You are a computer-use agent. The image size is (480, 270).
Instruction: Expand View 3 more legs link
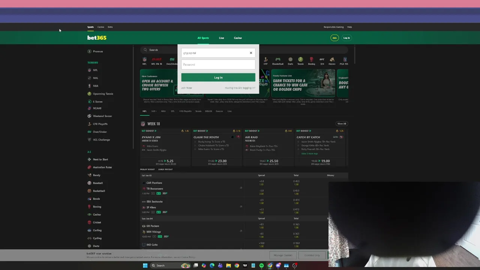tap(310, 153)
